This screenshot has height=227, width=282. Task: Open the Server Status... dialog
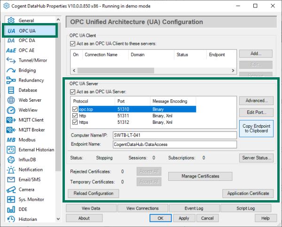pyautogui.click(x=256, y=158)
